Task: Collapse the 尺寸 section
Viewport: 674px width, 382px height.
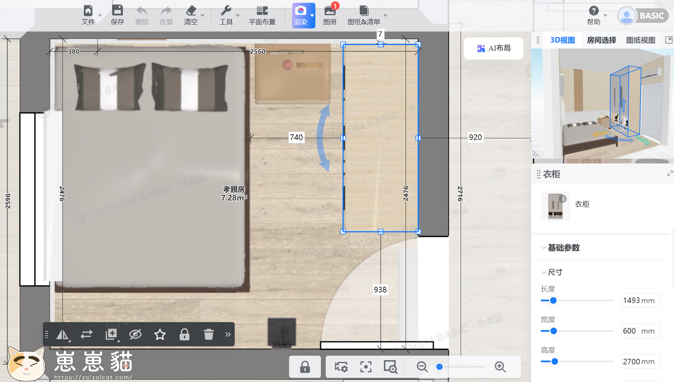Action: [x=543, y=272]
